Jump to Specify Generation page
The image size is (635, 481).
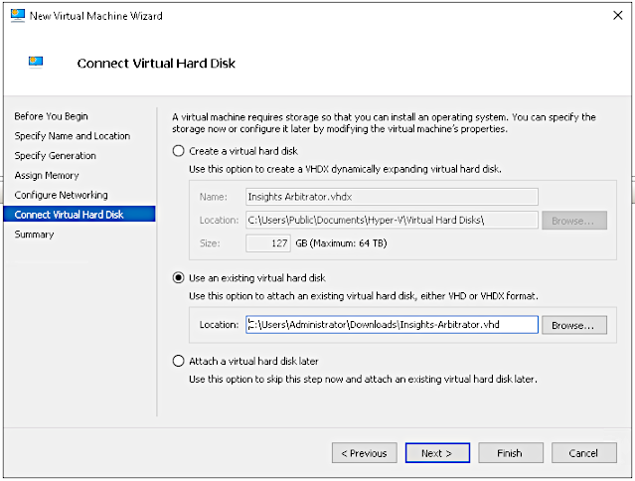tap(55, 156)
